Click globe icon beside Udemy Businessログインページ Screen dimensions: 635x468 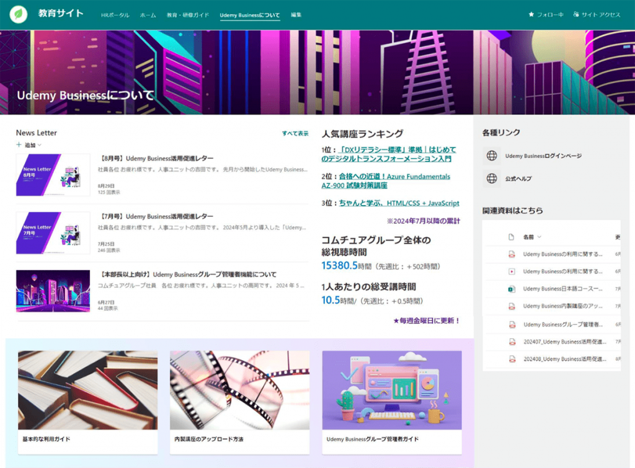492,156
